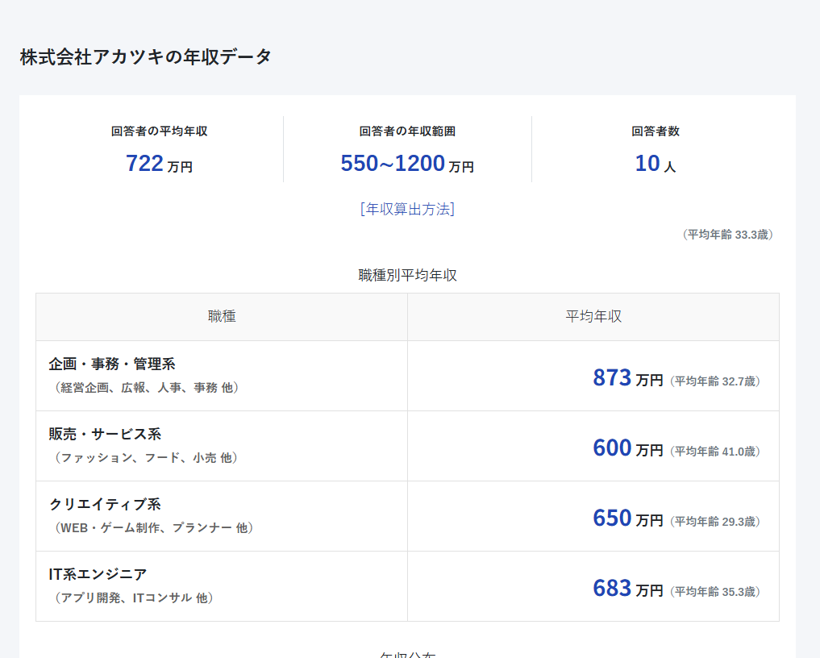Click the 722 万円 average salary value

tap(159, 164)
